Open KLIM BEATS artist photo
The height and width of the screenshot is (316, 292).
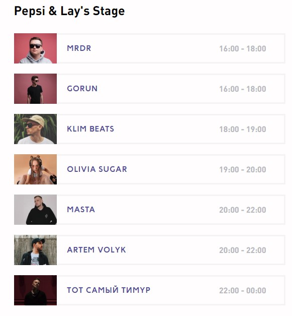coord(35,129)
